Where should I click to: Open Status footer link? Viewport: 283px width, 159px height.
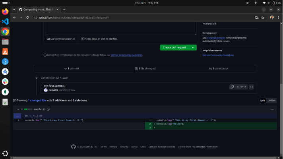134,147
